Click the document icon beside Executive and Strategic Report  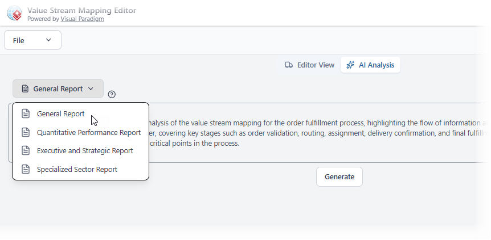coord(25,151)
